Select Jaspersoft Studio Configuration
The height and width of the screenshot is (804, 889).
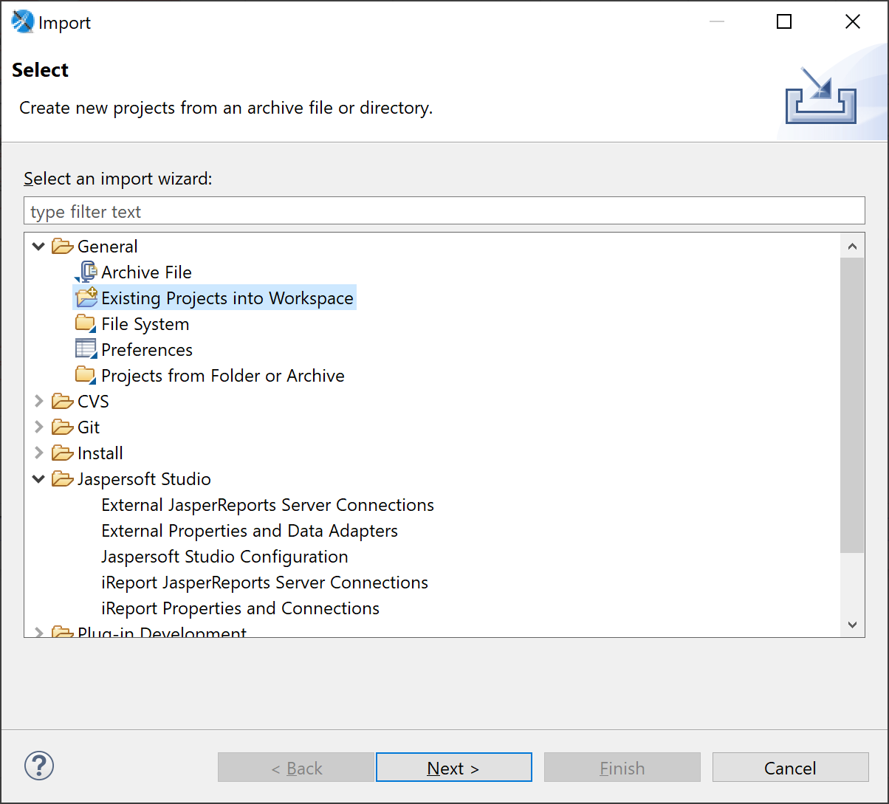(x=224, y=556)
